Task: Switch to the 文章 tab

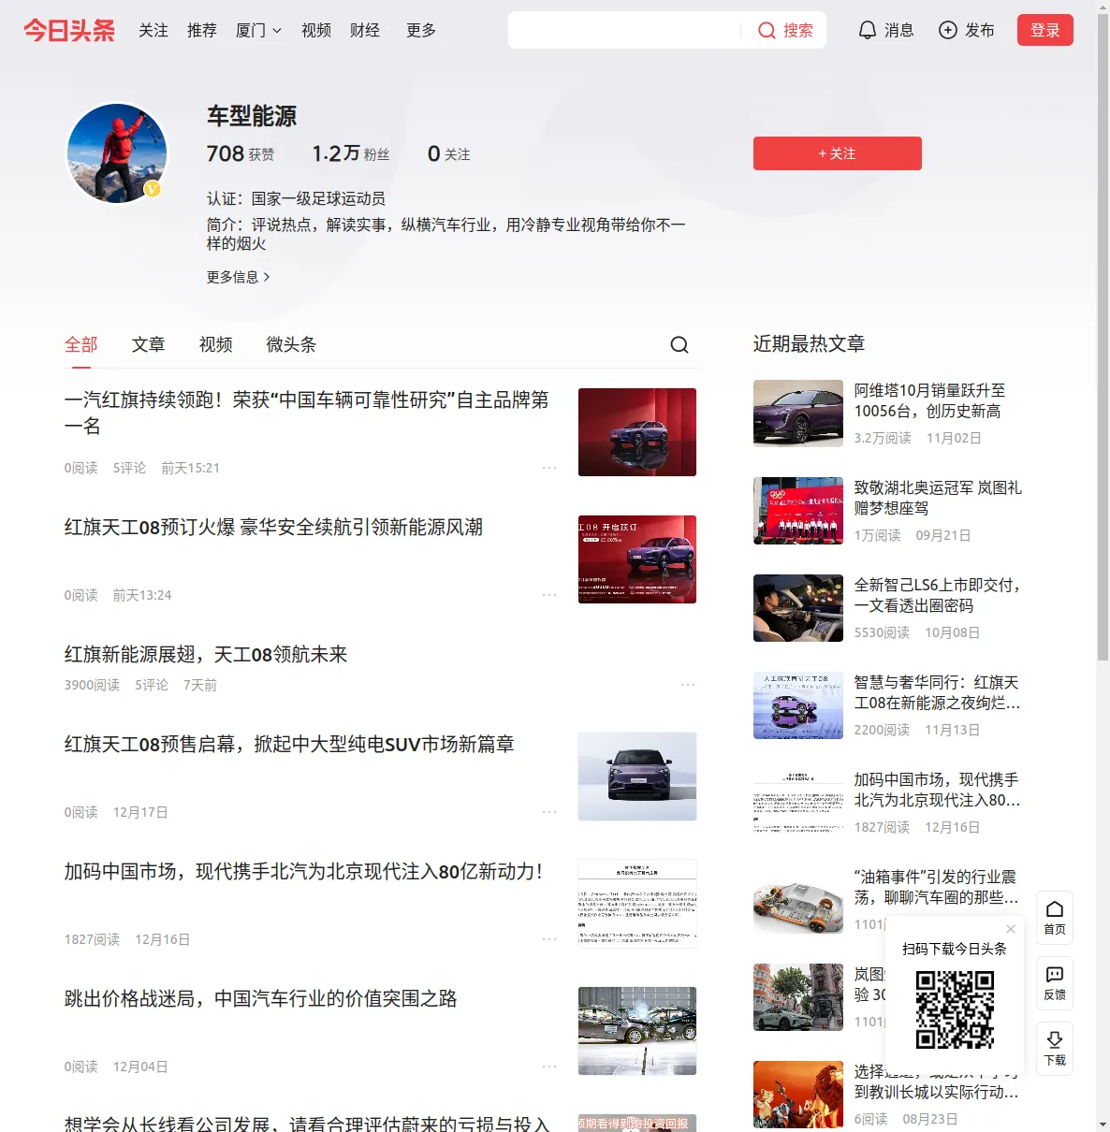Action: point(148,344)
